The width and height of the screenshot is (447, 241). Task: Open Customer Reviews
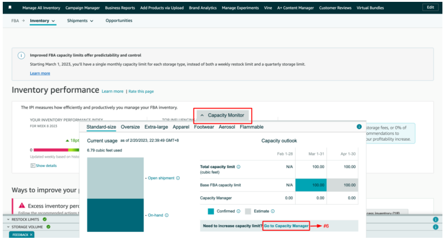click(x=335, y=8)
